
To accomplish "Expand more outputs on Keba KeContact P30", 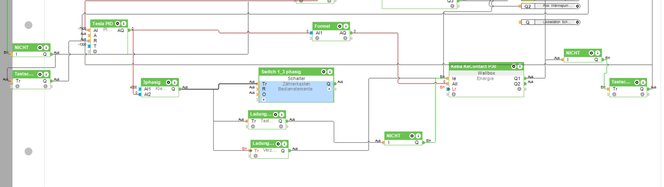I will click(519, 89).
